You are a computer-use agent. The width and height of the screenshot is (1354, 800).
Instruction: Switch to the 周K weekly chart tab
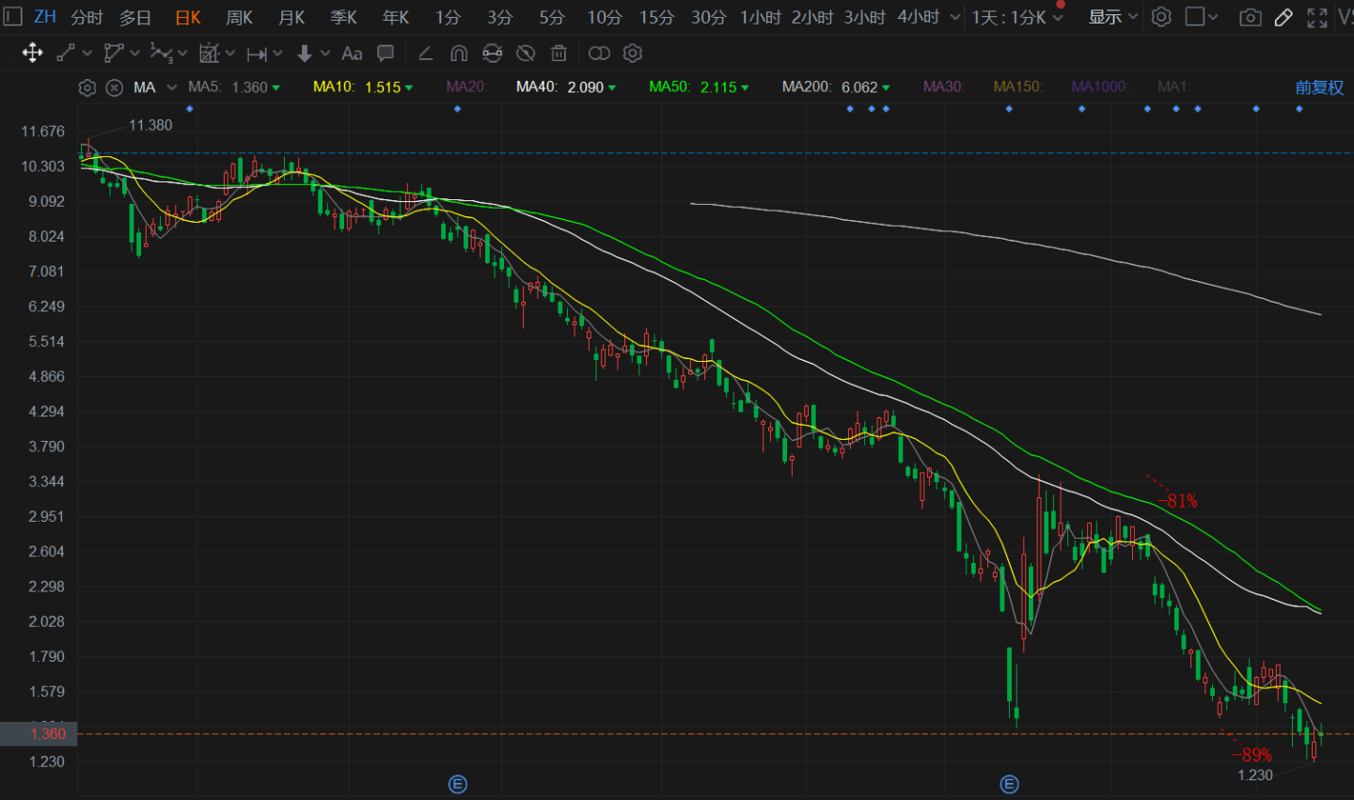240,17
